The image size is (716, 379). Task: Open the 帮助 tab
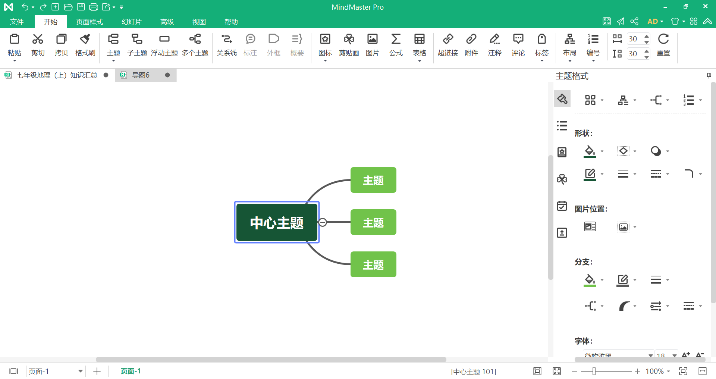pyautogui.click(x=231, y=22)
